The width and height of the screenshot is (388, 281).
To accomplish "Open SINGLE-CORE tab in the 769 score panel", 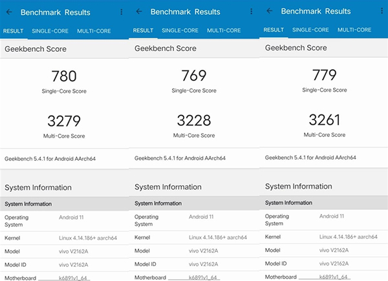I will pos(180,31).
